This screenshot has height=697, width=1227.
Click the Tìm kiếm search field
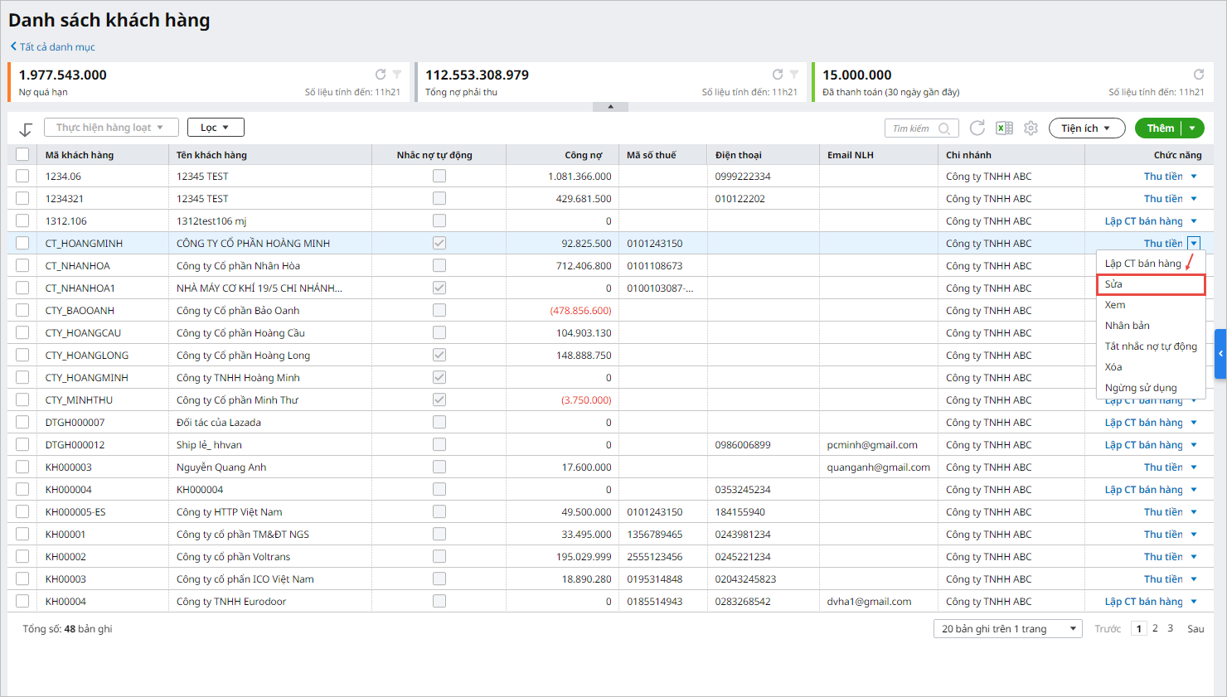912,128
